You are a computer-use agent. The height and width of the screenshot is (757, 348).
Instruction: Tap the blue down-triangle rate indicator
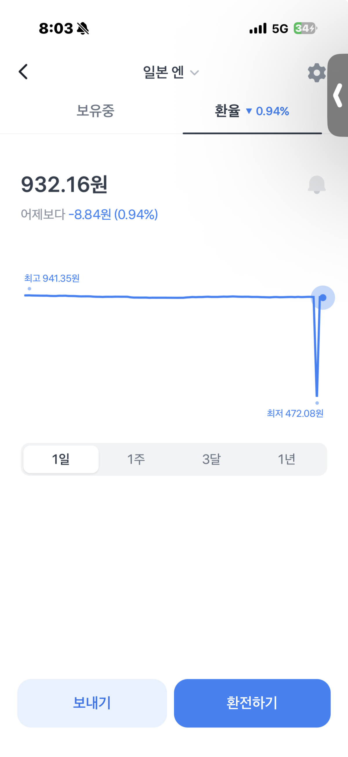(x=249, y=111)
